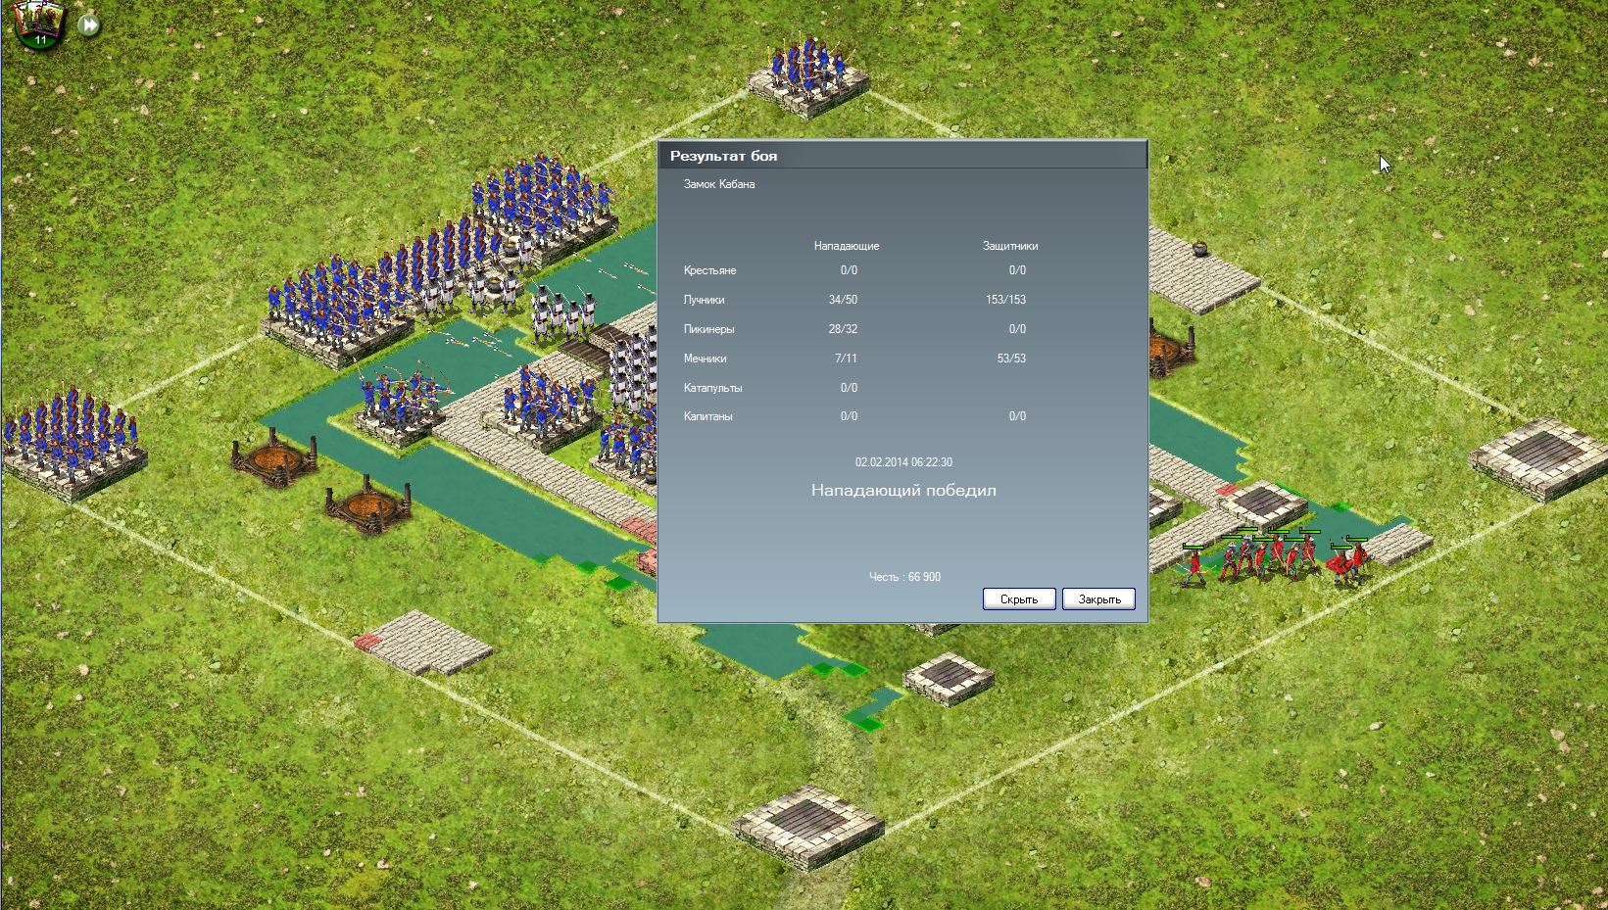Click the fast-forward battle speed button

[89, 25]
